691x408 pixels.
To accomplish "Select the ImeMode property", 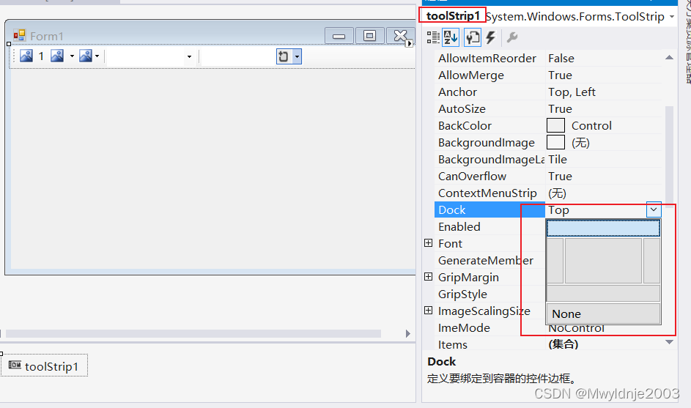I will [464, 328].
